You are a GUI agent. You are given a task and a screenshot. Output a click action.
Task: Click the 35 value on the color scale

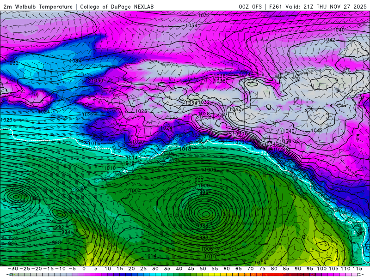coord(167,269)
